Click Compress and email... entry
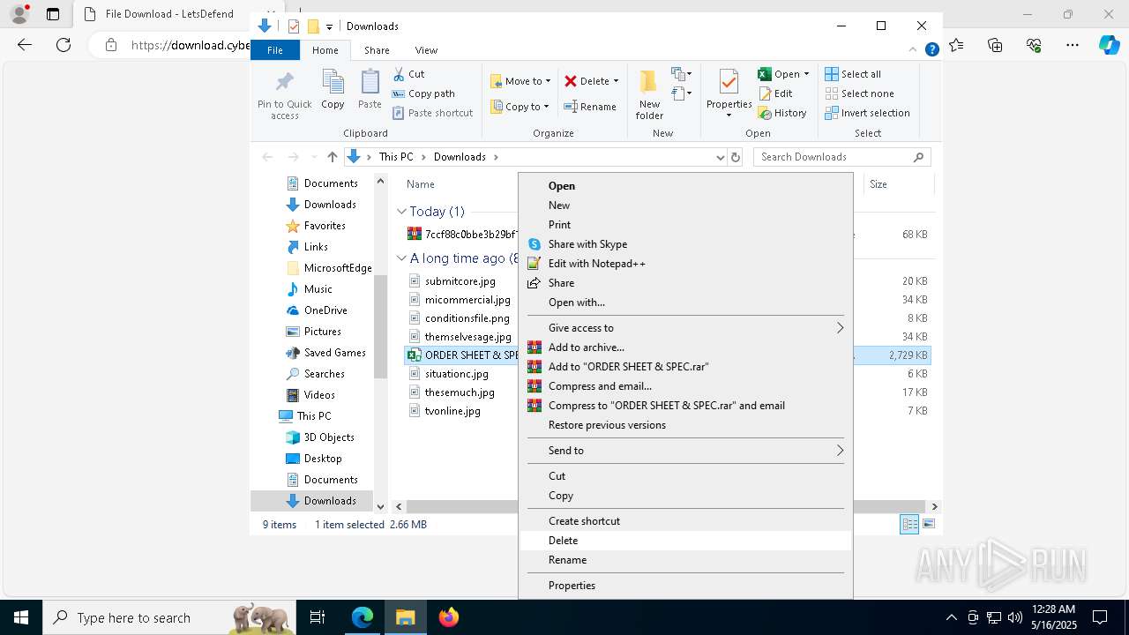Image resolution: width=1129 pixels, height=635 pixels. coord(684,386)
